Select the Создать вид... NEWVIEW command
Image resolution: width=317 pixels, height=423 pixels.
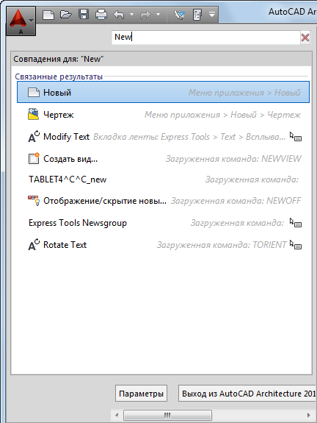(x=163, y=159)
